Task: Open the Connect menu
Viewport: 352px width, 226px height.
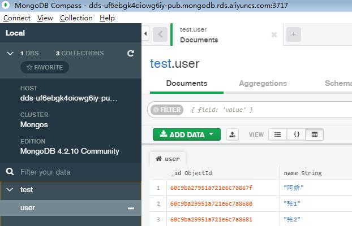Action: coord(17,18)
